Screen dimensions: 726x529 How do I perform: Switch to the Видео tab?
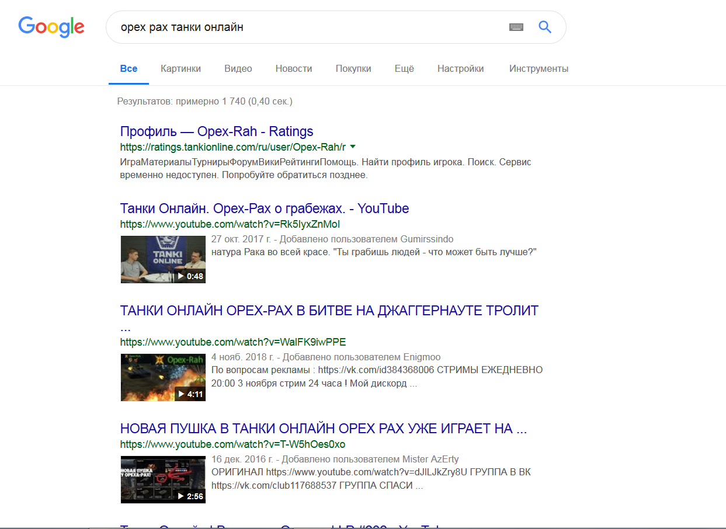coord(238,68)
